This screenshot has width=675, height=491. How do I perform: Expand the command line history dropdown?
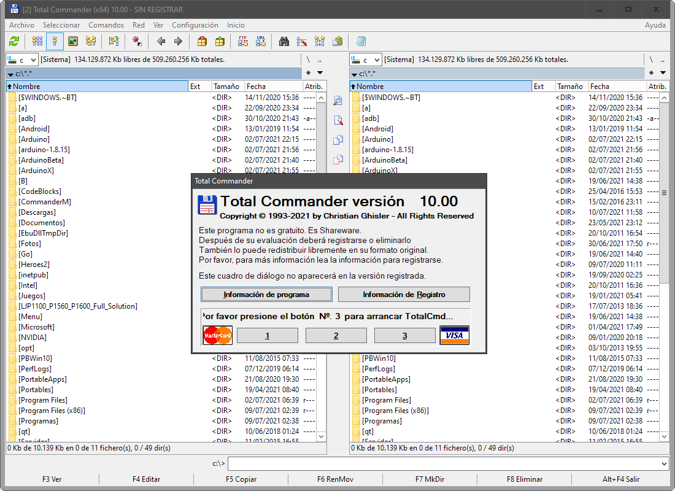663,464
